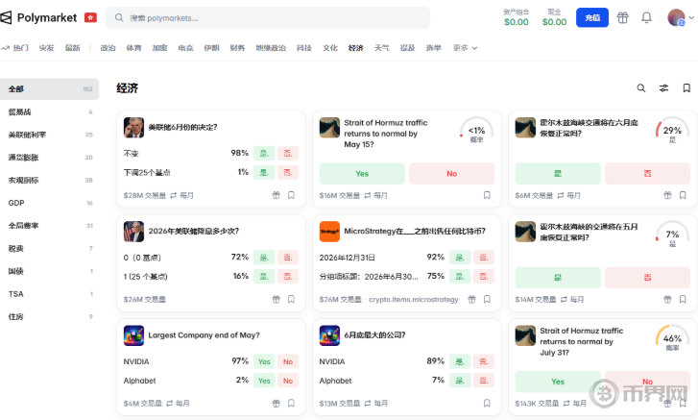698x420 pixels.
Task: Click Yes on Hormuz July 31 market
Action: point(558,382)
